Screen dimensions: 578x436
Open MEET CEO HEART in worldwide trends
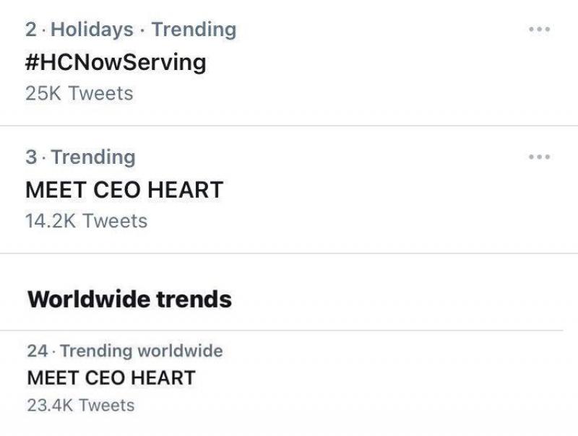tap(111, 378)
